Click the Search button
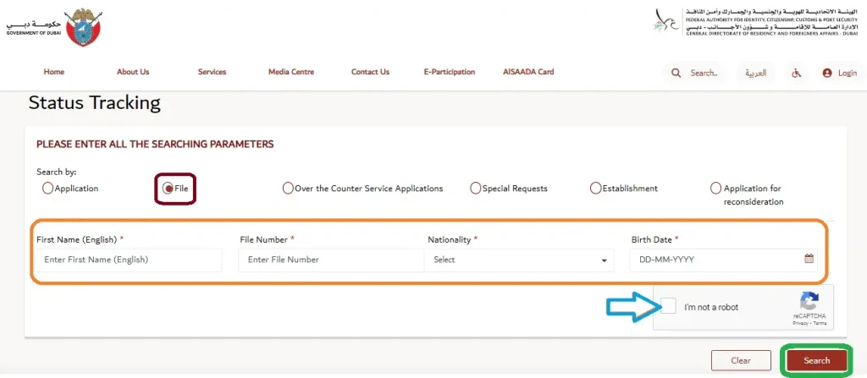Image resolution: width=867 pixels, height=378 pixels. (x=817, y=360)
